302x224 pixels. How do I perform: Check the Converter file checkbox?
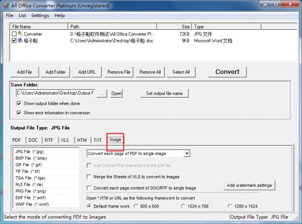(14, 34)
